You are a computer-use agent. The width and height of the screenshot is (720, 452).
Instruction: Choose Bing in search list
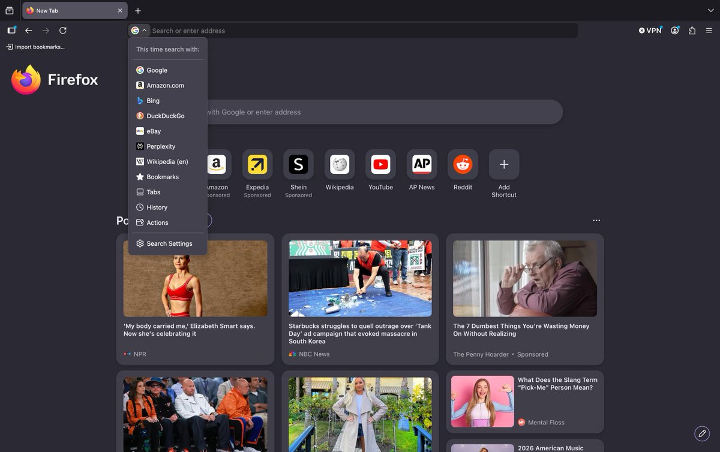pos(168,101)
